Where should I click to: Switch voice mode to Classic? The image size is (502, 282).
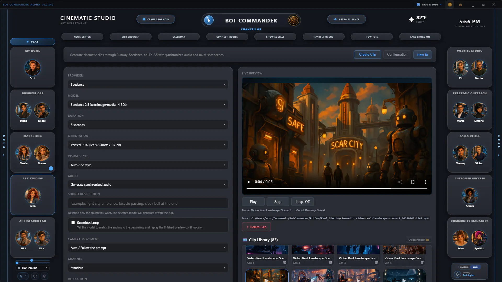464,267
